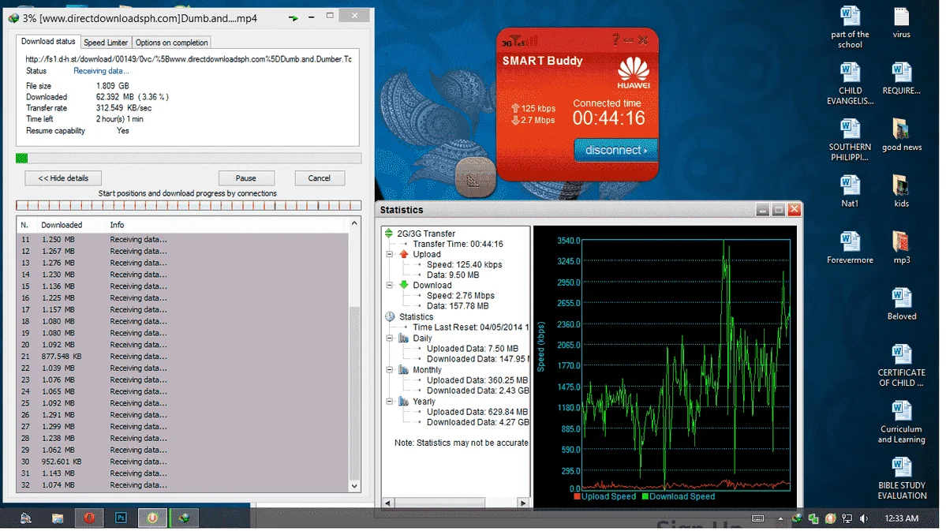Image resolution: width=946 pixels, height=531 pixels.
Task: Open Photoshop from the taskbar
Action: pos(121,518)
